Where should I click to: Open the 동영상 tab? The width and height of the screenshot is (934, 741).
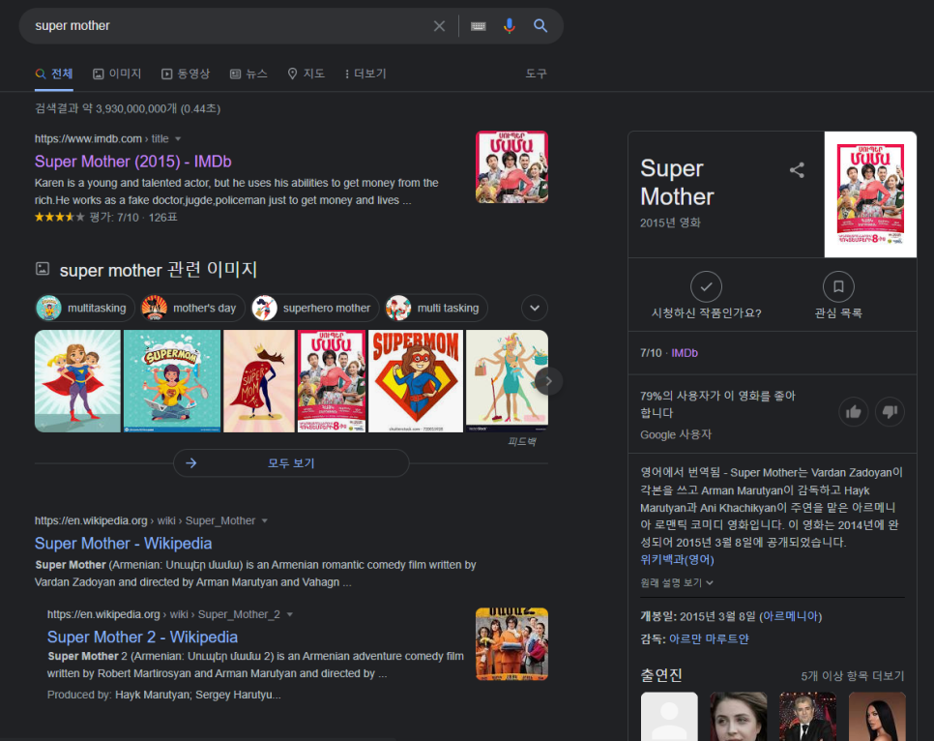point(186,74)
